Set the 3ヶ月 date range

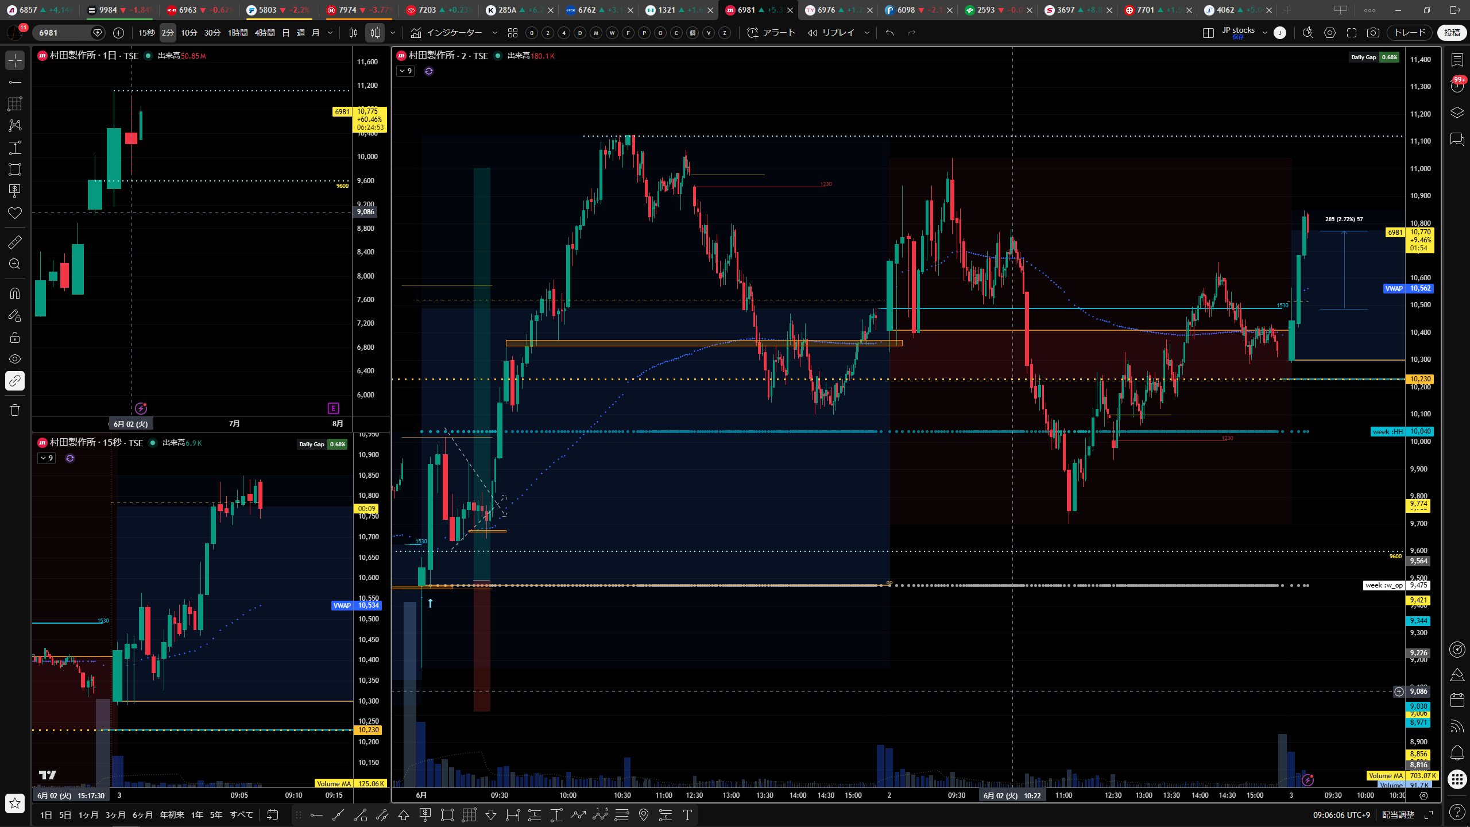[115, 815]
